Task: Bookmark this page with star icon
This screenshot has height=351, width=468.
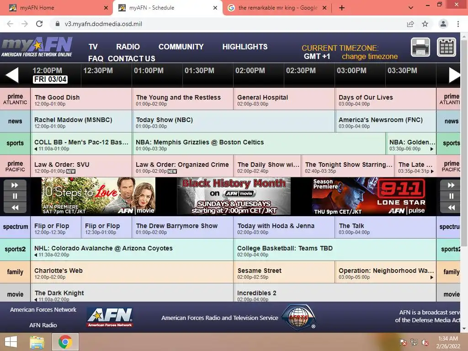Action: 425,24
